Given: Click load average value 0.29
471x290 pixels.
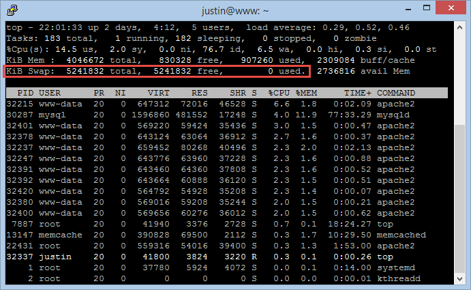Looking at the screenshot, I should (333, 28).
